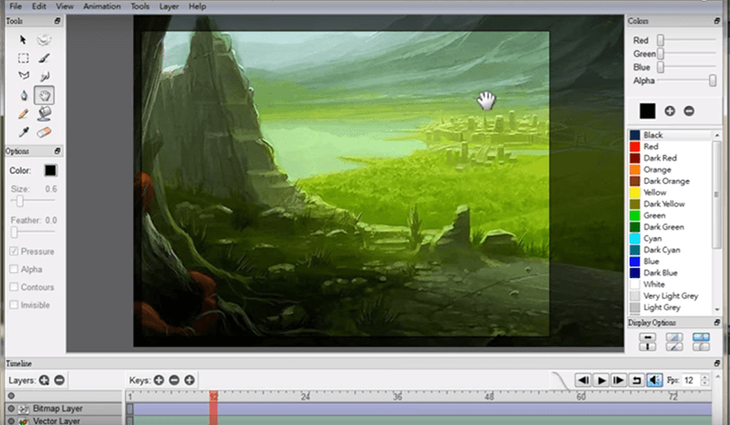The height and width of the screenshot is (425, 730).
Task: Flip view vertically in Display Options
Action: (648, 347)
